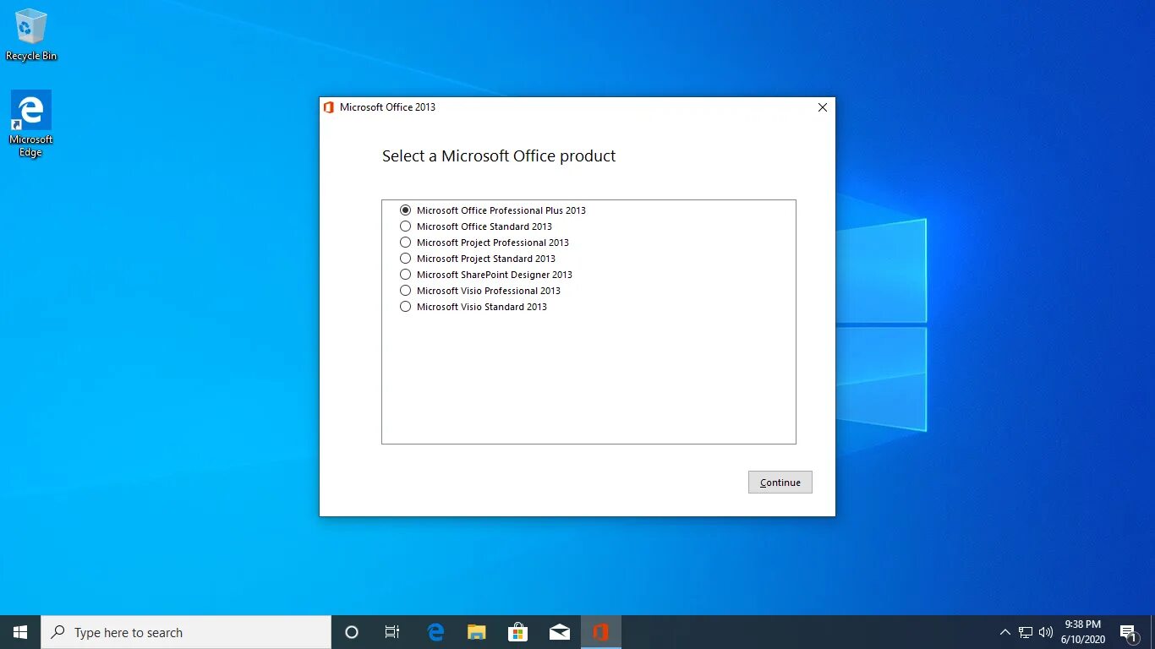Open the clock and date panel

point(1082,631)
